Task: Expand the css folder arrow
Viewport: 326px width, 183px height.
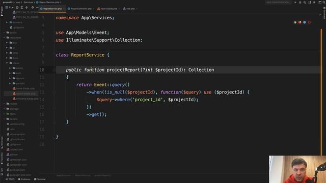Action: 7,43
